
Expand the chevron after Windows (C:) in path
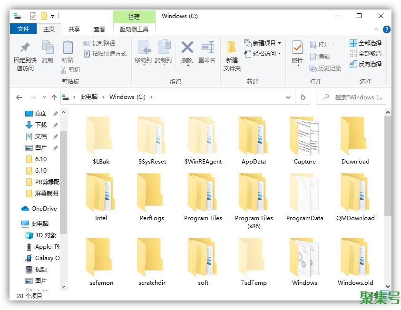[x=151, y=97]
